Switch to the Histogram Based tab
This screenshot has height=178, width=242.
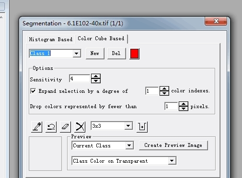(x=51, y=39)
